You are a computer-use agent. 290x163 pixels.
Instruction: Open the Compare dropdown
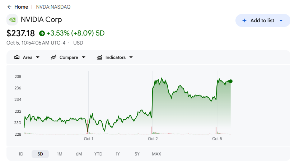68,57
